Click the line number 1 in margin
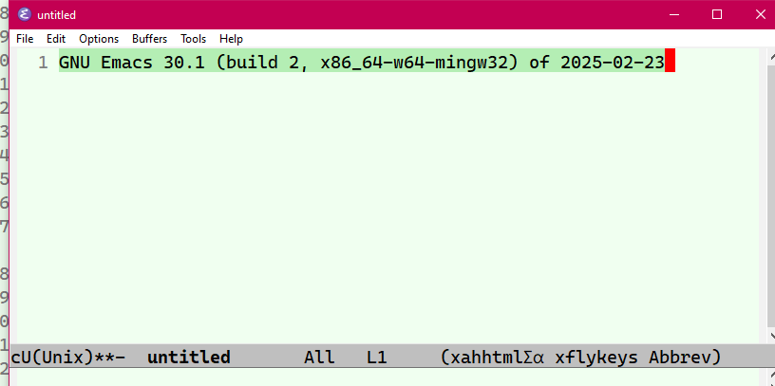Viewport: 775px width, 386px height. (x=43, y=63)
